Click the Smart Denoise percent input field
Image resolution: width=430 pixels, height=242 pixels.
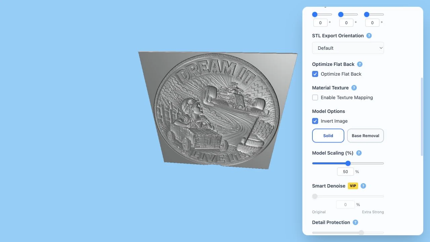coord(346,205)
